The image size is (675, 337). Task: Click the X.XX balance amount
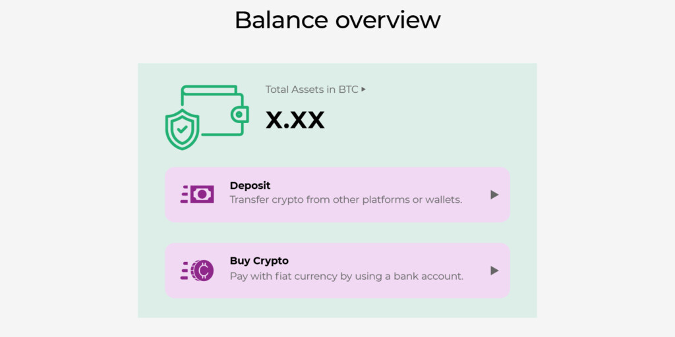pos(295,120)
